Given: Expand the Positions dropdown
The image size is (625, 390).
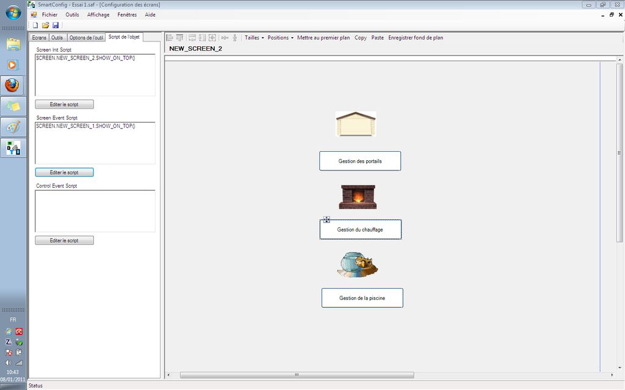Looking at the screenshot, I should pyautogui.click(x=280, y=38).
